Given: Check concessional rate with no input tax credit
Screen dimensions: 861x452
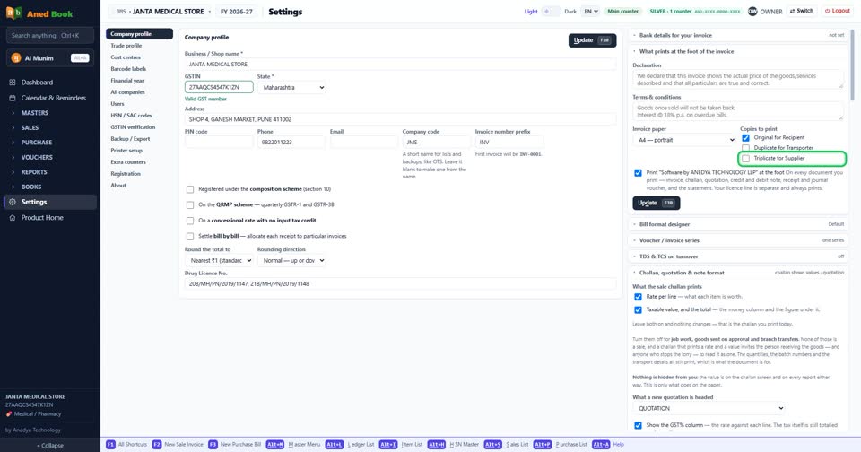Looking at the screenshot, I should (190, 221).
